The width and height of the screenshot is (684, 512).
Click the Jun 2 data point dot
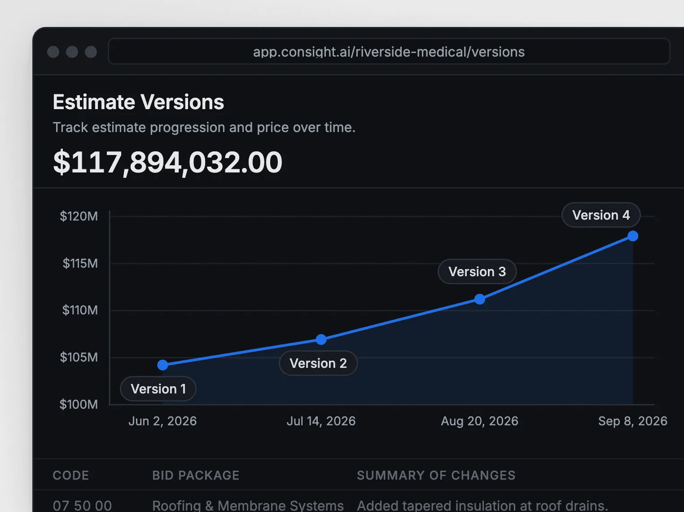pyautogui.click(x=162, y=365)
